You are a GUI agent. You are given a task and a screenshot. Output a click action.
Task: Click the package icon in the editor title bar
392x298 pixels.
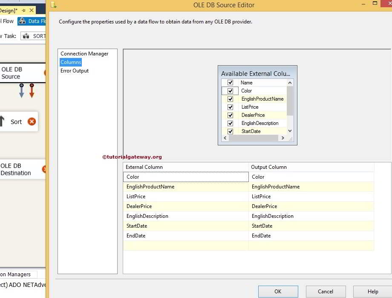tap(53, 5)
